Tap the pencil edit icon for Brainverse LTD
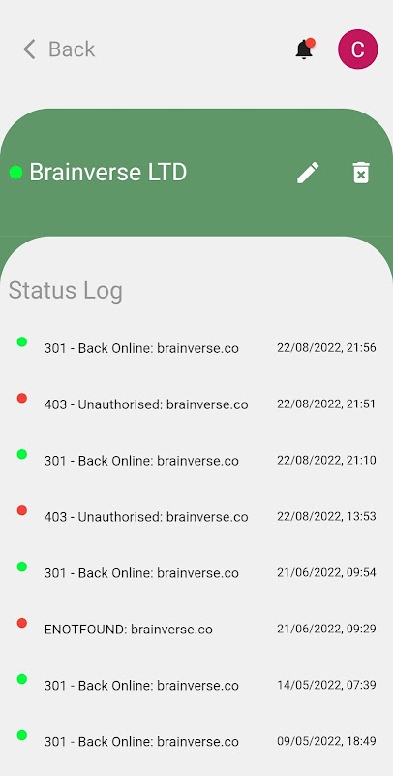 click(x=308, y=173)
